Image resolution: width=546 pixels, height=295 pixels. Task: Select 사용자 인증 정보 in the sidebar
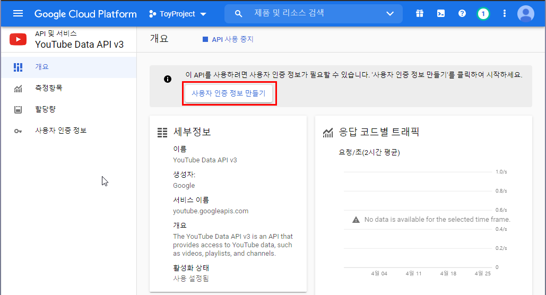coord(68,131)
